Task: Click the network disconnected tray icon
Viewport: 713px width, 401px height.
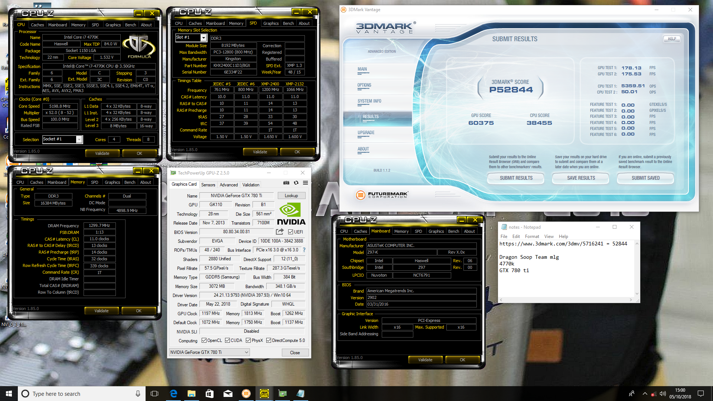Action: [x=654, y=394]
